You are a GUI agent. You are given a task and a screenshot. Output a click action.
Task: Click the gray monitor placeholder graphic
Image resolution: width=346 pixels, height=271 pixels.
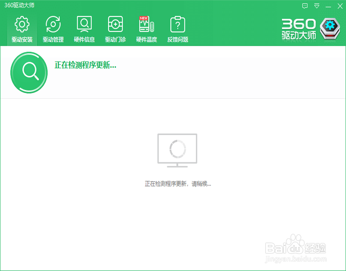[x=178, y=149]
